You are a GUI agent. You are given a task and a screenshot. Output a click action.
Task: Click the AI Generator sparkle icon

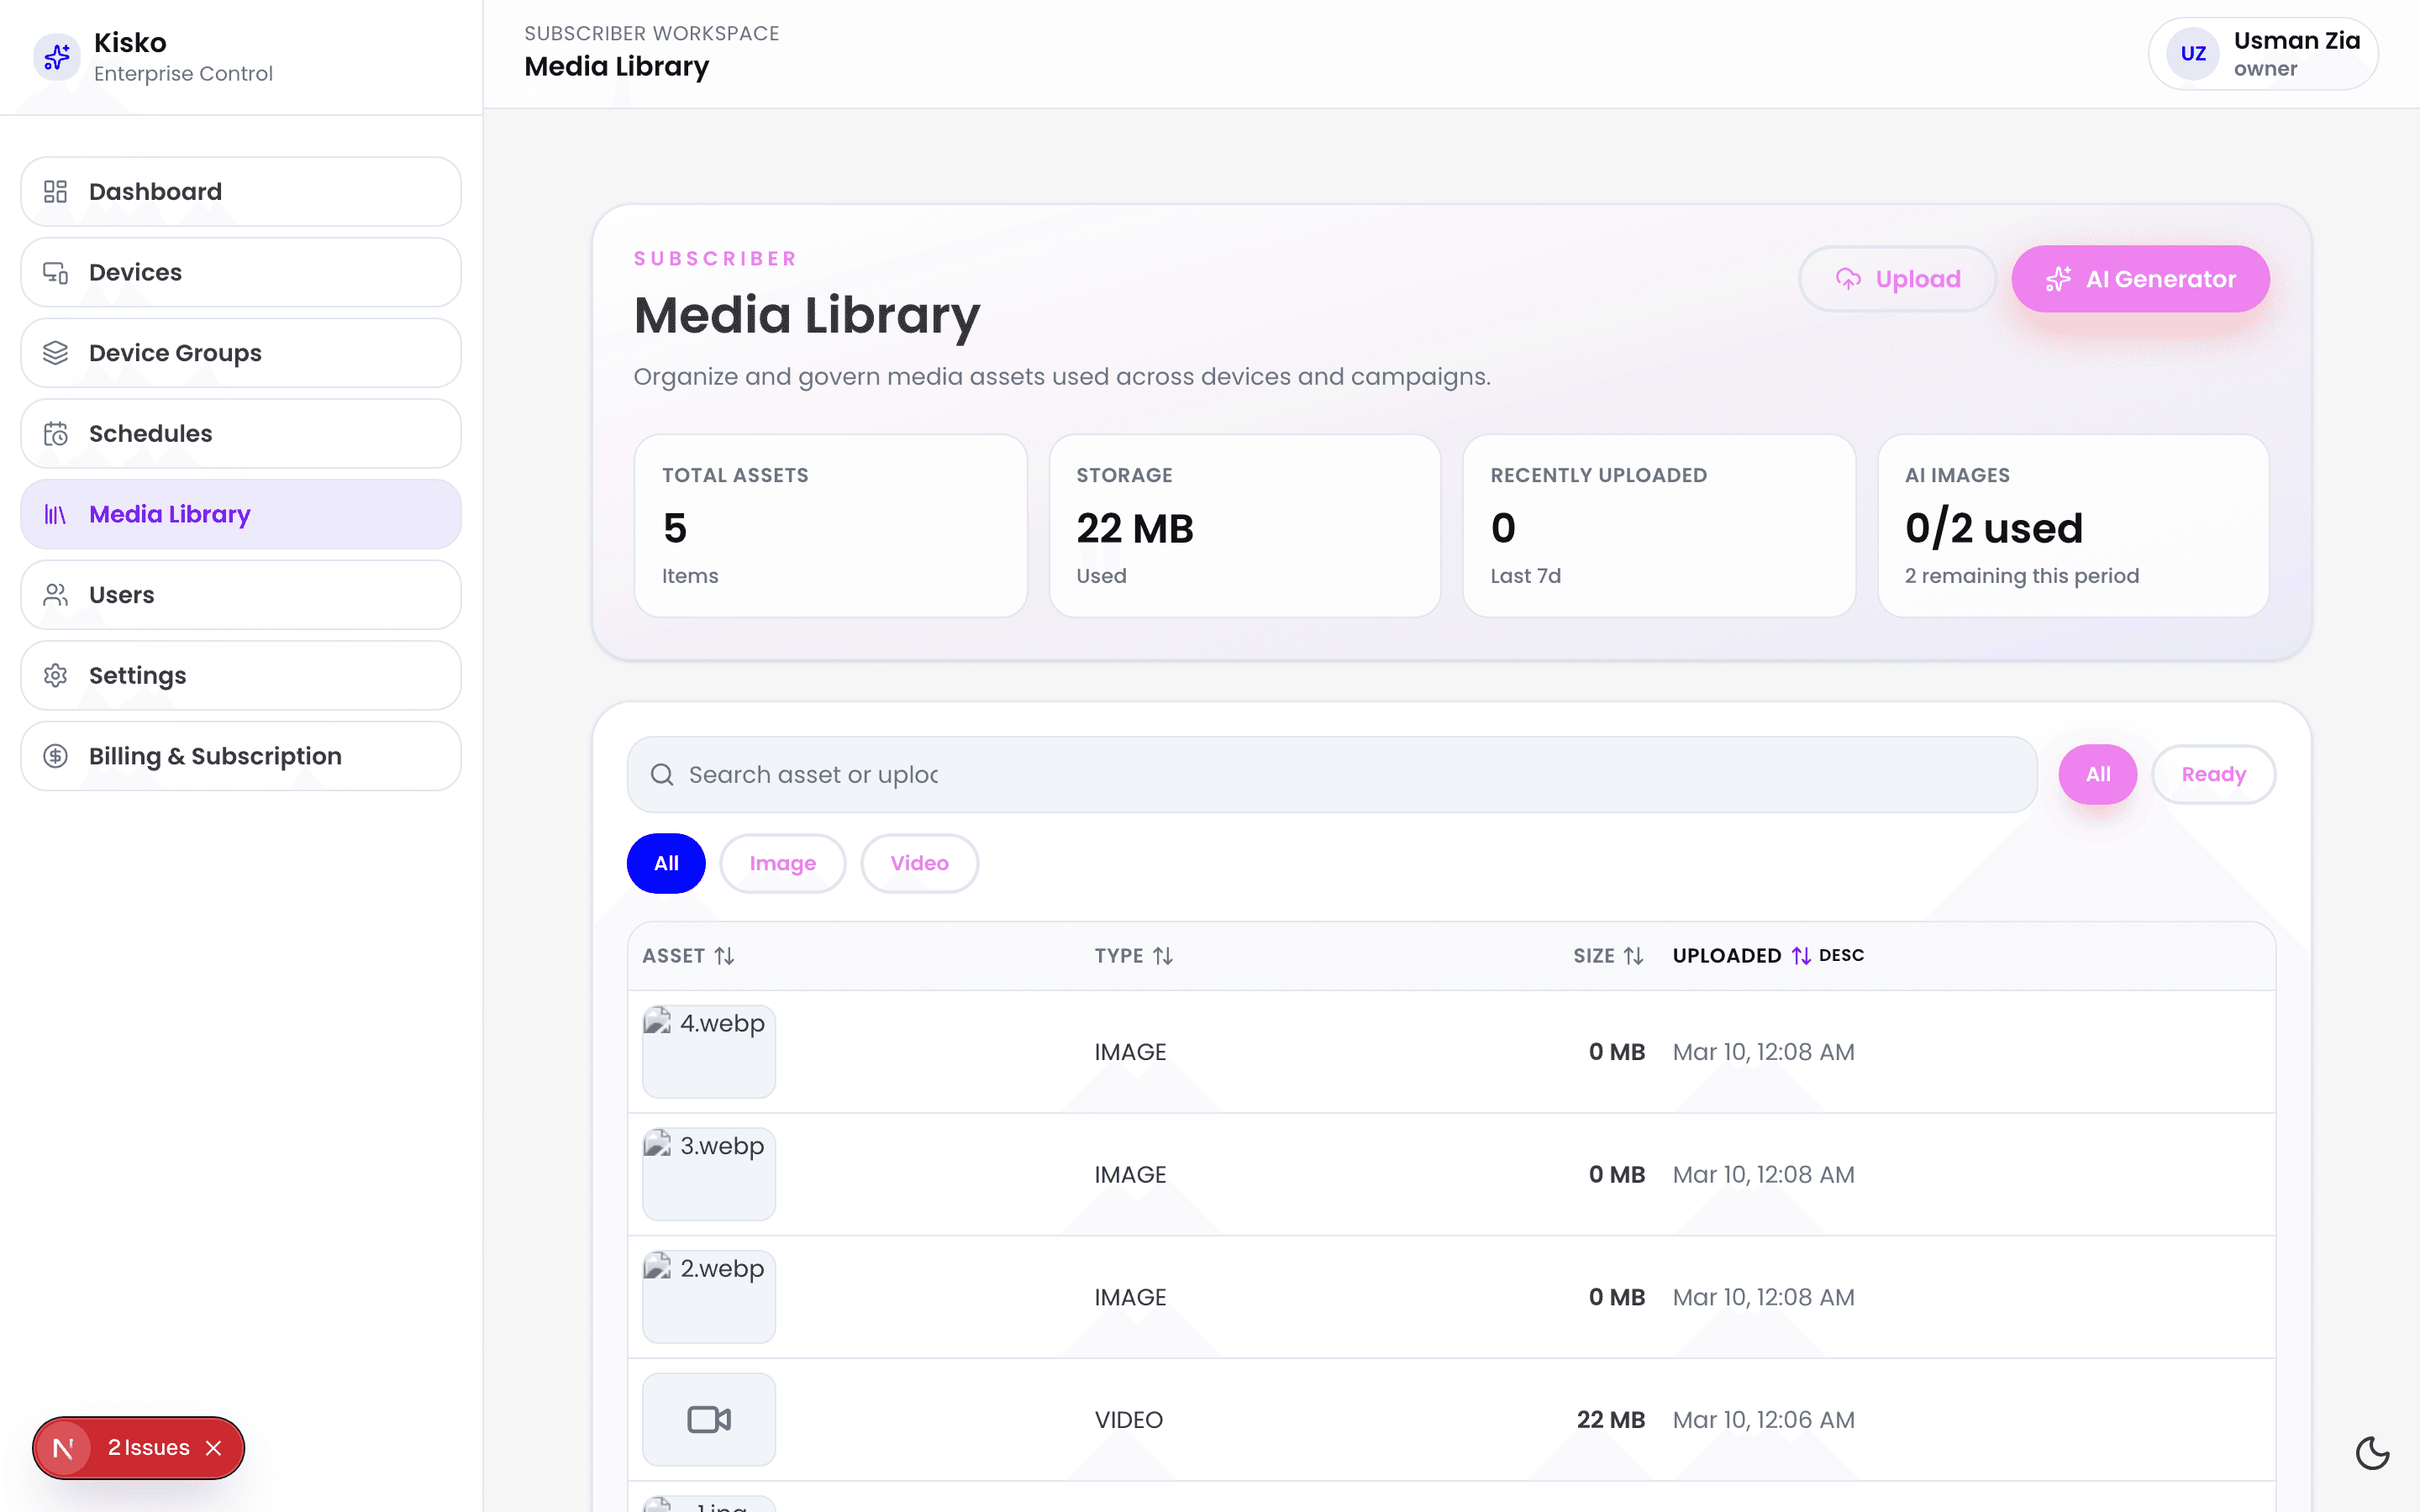coord(2058,279)
